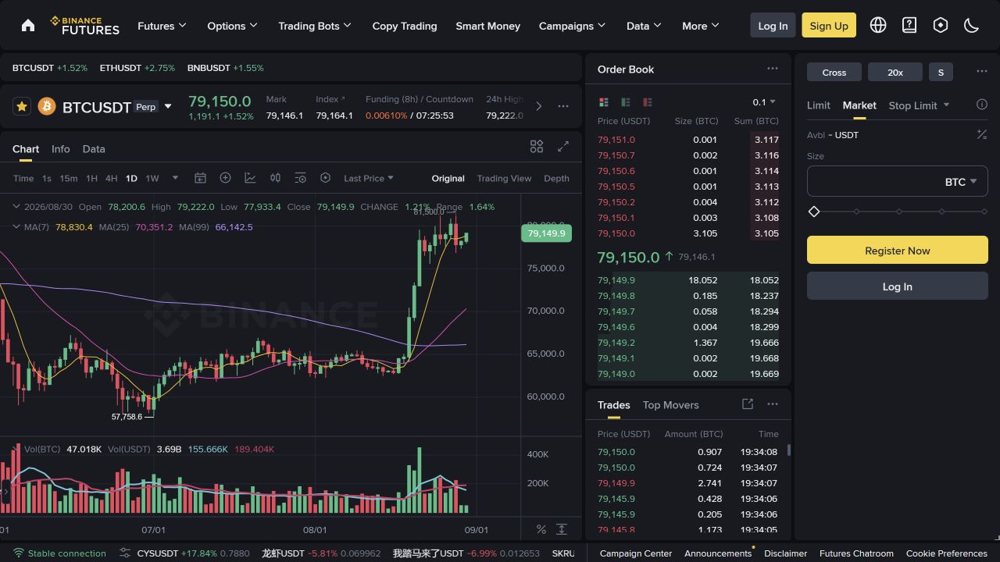Switch to the Depth chart view

(556, 178)
